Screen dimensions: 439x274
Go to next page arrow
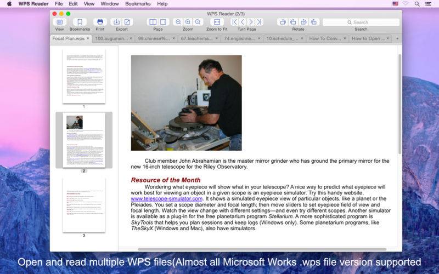tap(251, 22)
